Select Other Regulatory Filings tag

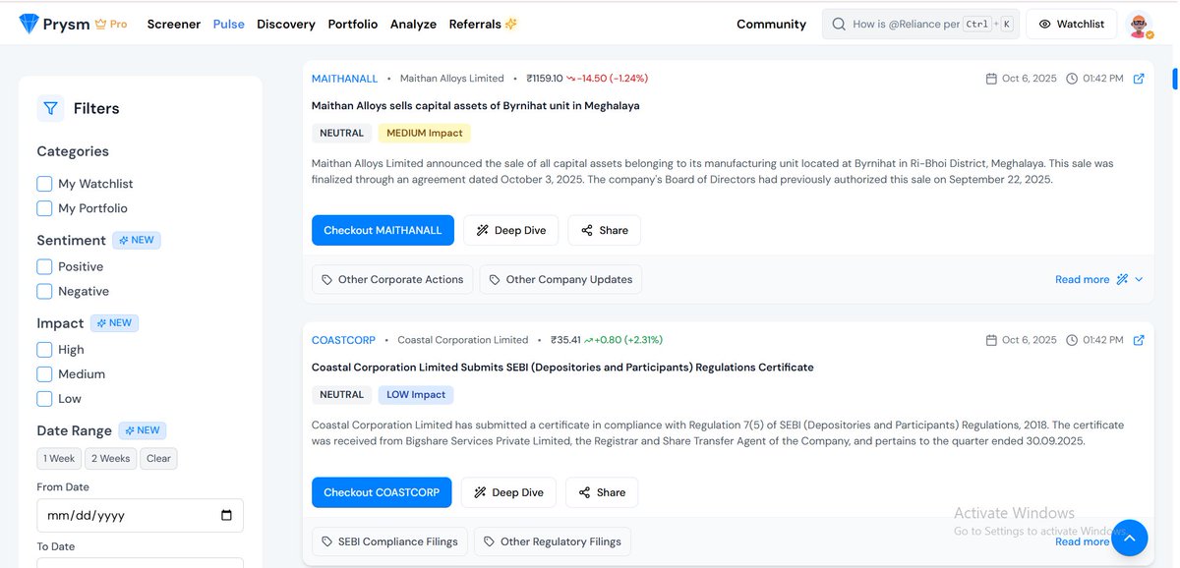[x=553, y=541]
